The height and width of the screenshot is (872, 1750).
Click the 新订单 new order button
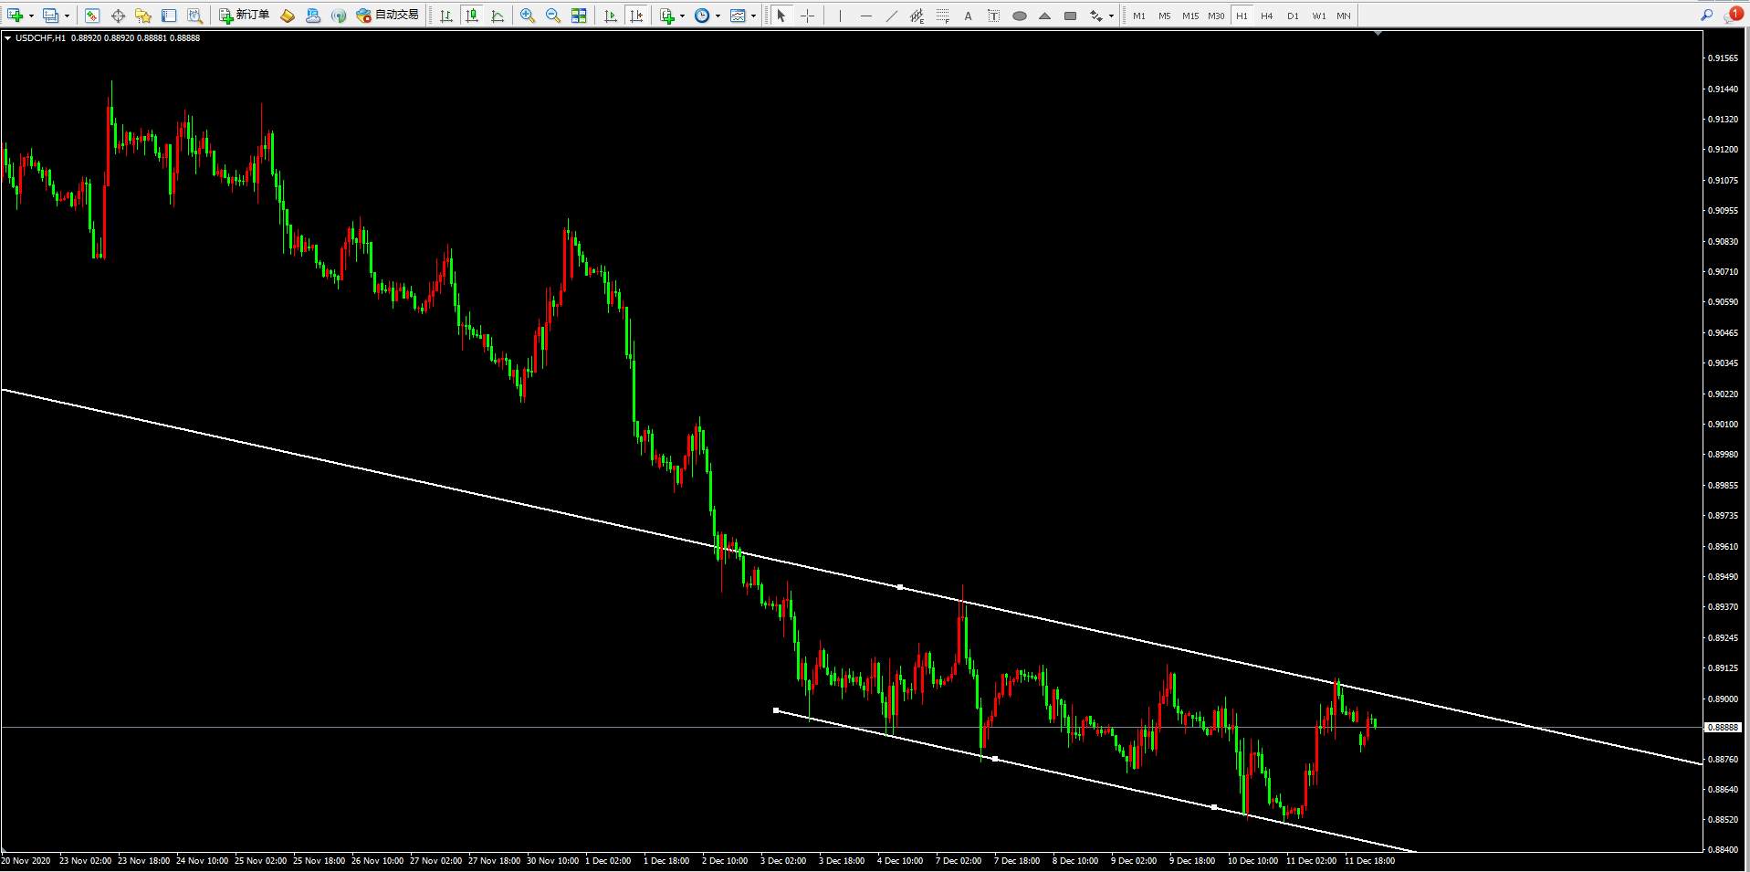coord(244,16)
